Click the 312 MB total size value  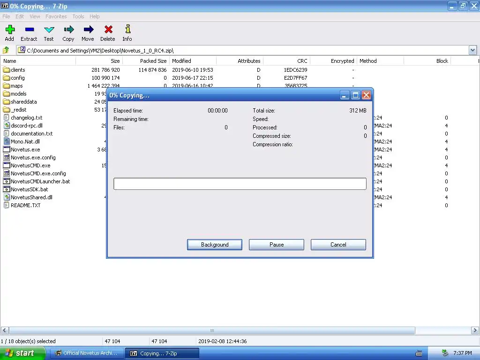pyautogui.click(x=358, y=111)
